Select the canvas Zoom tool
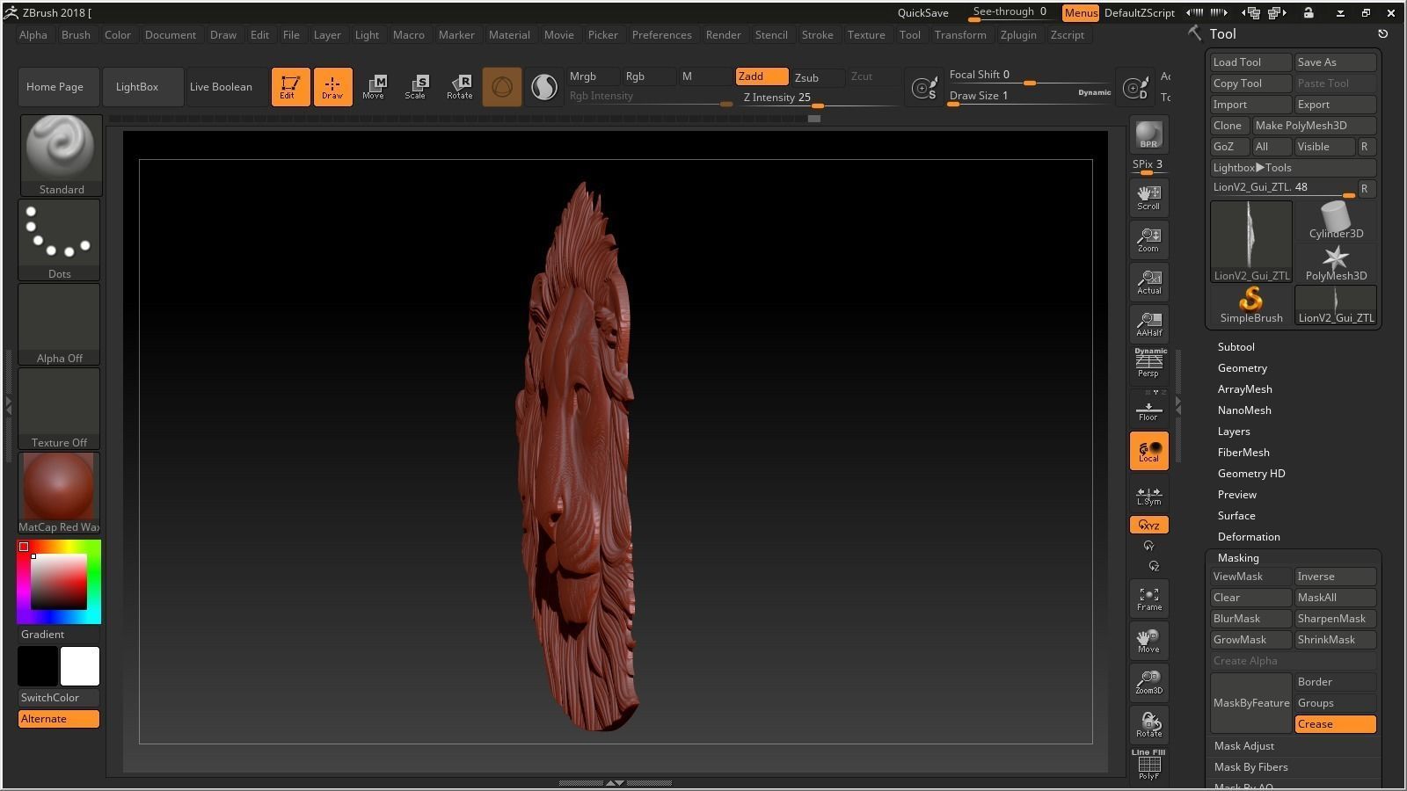1407x791 pixels. (x=1148, y=239)
